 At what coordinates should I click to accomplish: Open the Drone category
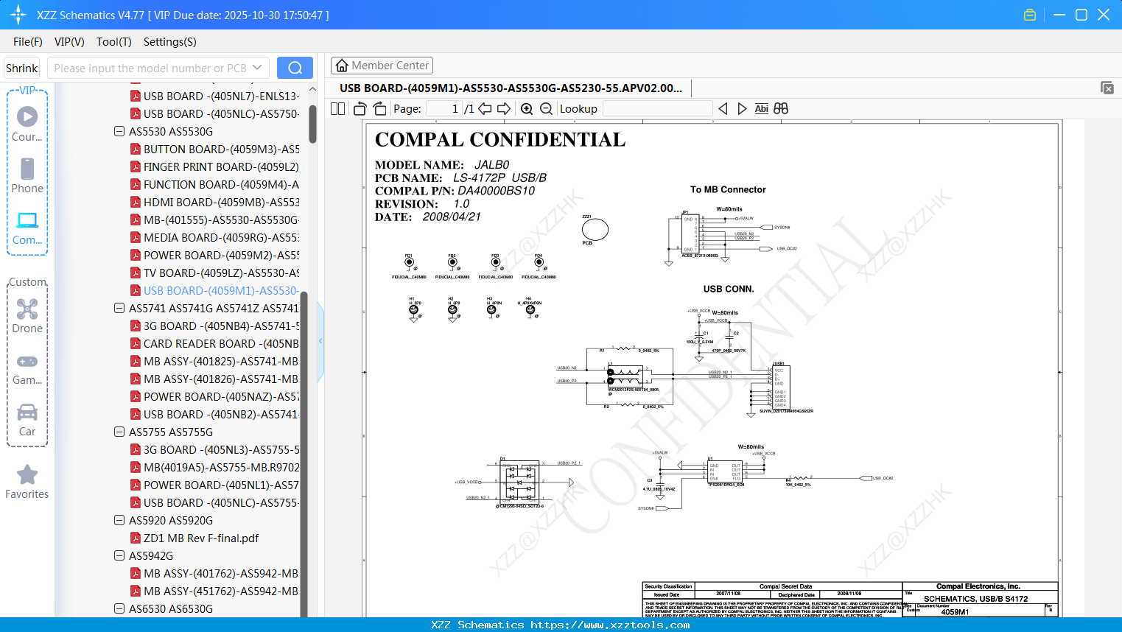coord(27,316)
